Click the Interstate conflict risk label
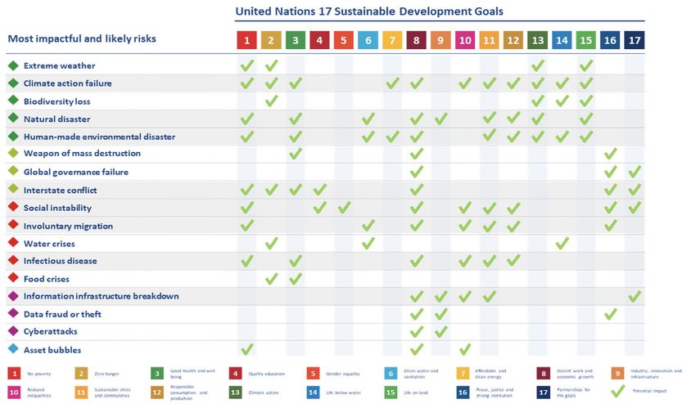This screenshot has height=404, width=696. [x=60, y=190]
